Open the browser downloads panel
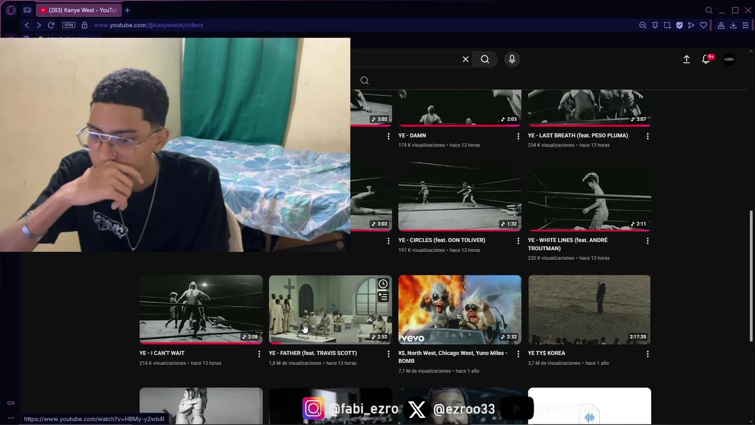Screen dimensions: 755x425 click(733, 25)
